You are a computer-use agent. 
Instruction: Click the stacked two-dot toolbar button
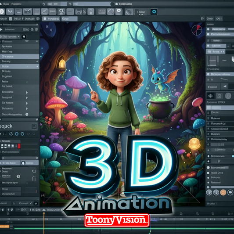click(90, 12)
